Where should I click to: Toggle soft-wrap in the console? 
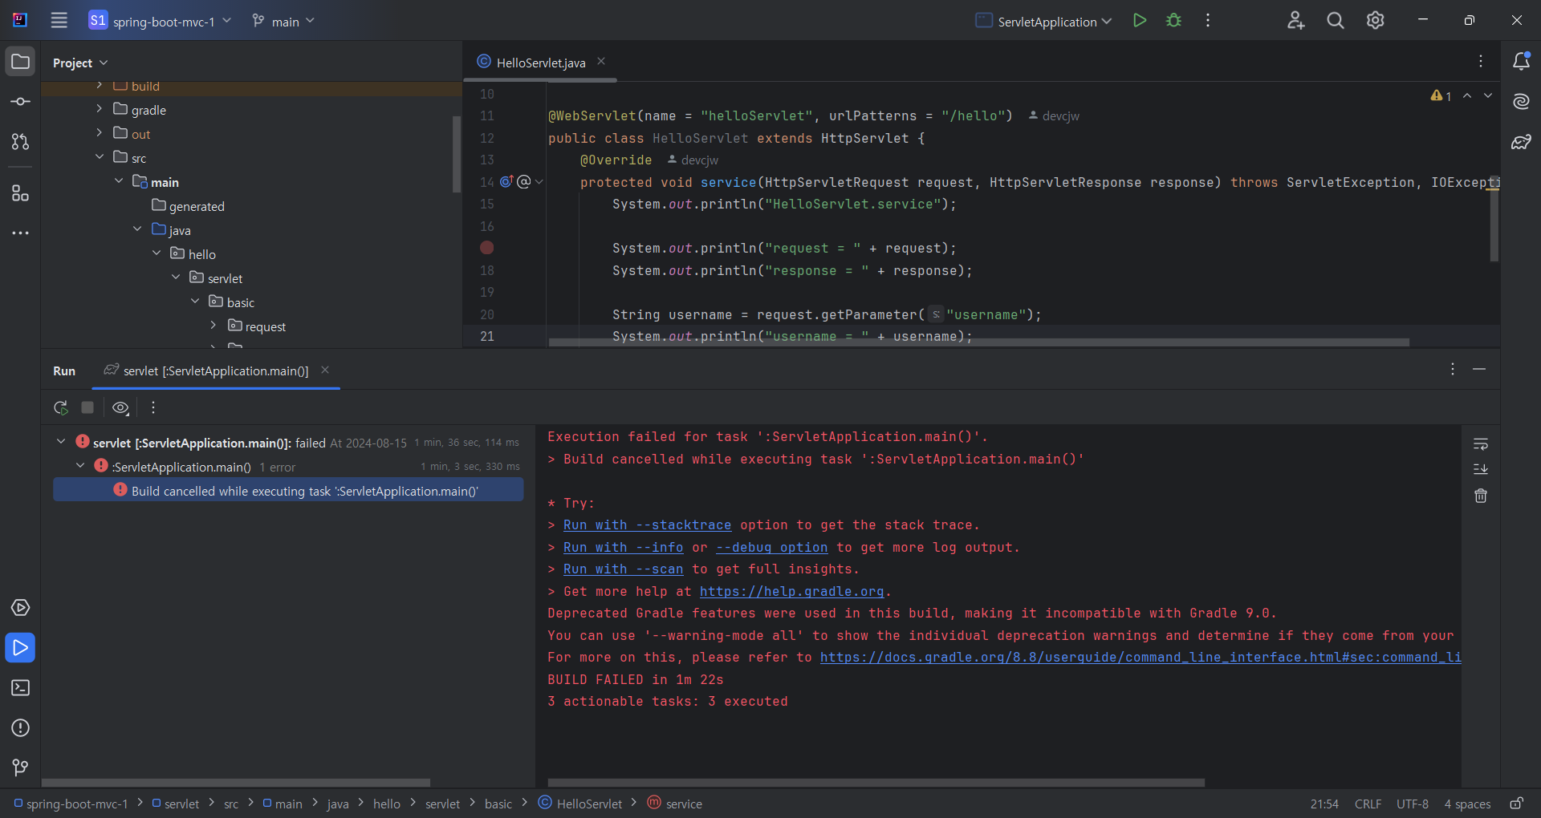click(1481, 443)
